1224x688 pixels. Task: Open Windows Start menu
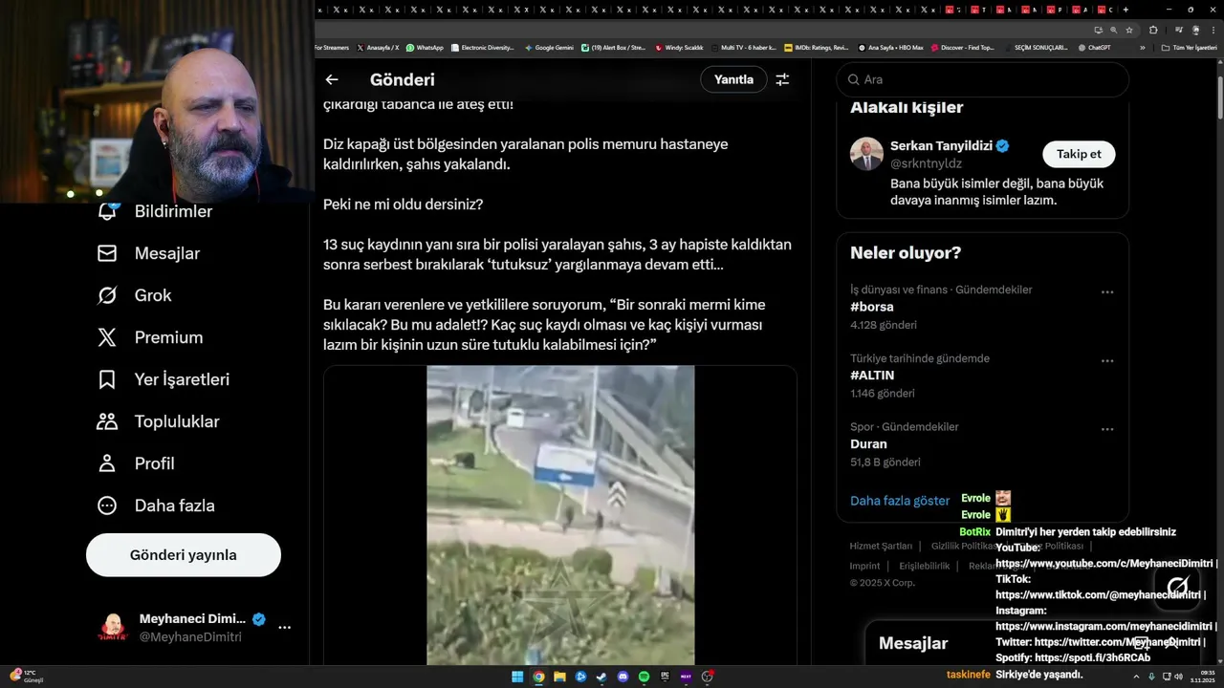click(517, 677)
